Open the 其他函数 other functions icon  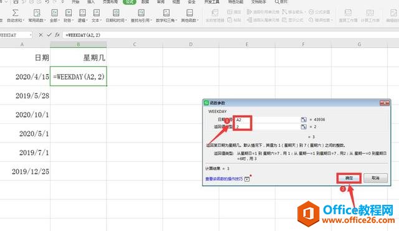(x=190, y=12)
